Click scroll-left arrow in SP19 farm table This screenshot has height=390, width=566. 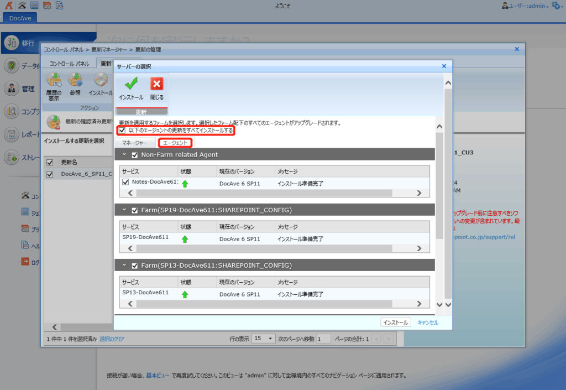click(130, 248)
